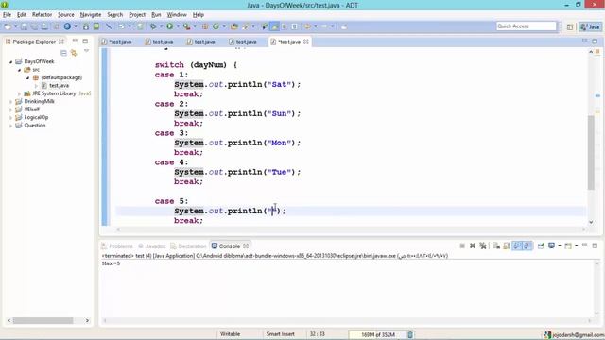605x340 pixels.
Task: Click Writable in status bar
Action: [230, 334]
